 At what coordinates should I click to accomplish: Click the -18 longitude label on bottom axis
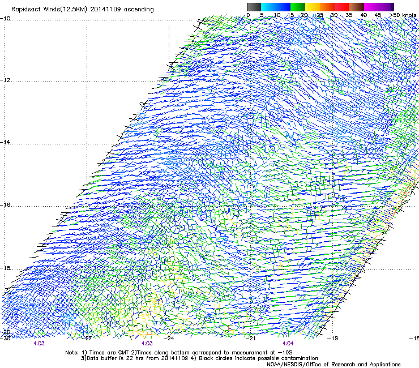coord(333,339)
